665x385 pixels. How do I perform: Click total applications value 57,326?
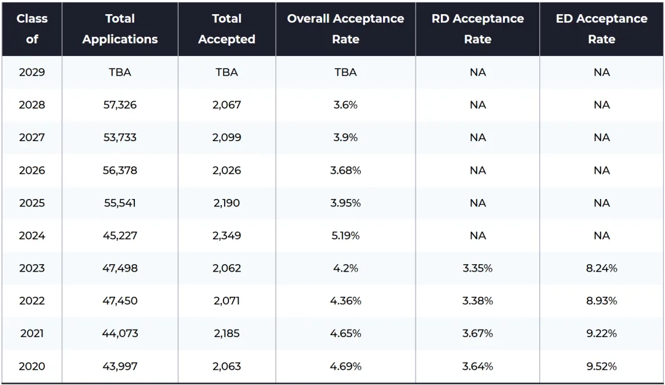click(x=120, y=105)
